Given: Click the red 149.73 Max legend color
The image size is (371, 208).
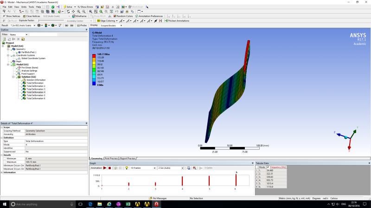Looking at the screenshot, I should (94, 55).
